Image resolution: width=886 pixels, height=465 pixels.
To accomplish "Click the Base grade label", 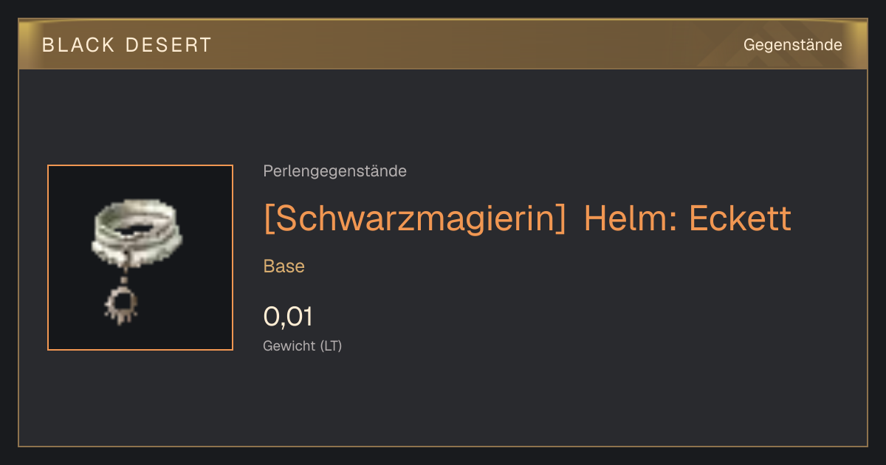I will pos(284,266).
